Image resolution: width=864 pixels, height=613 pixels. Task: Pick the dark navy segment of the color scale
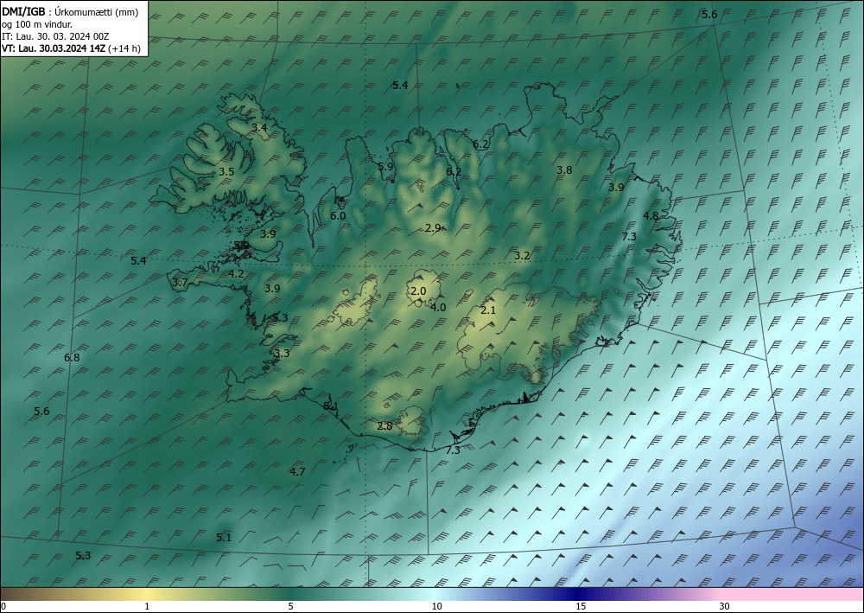(x=579, y=594)
